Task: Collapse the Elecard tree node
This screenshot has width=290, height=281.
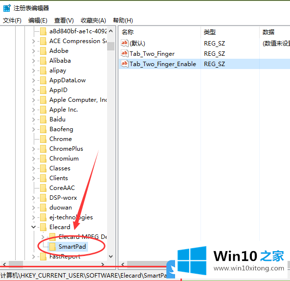Action: point(33,227)
